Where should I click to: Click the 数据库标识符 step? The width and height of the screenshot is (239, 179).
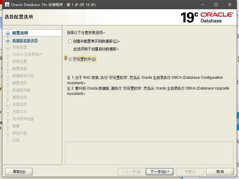tap(23, 76)
